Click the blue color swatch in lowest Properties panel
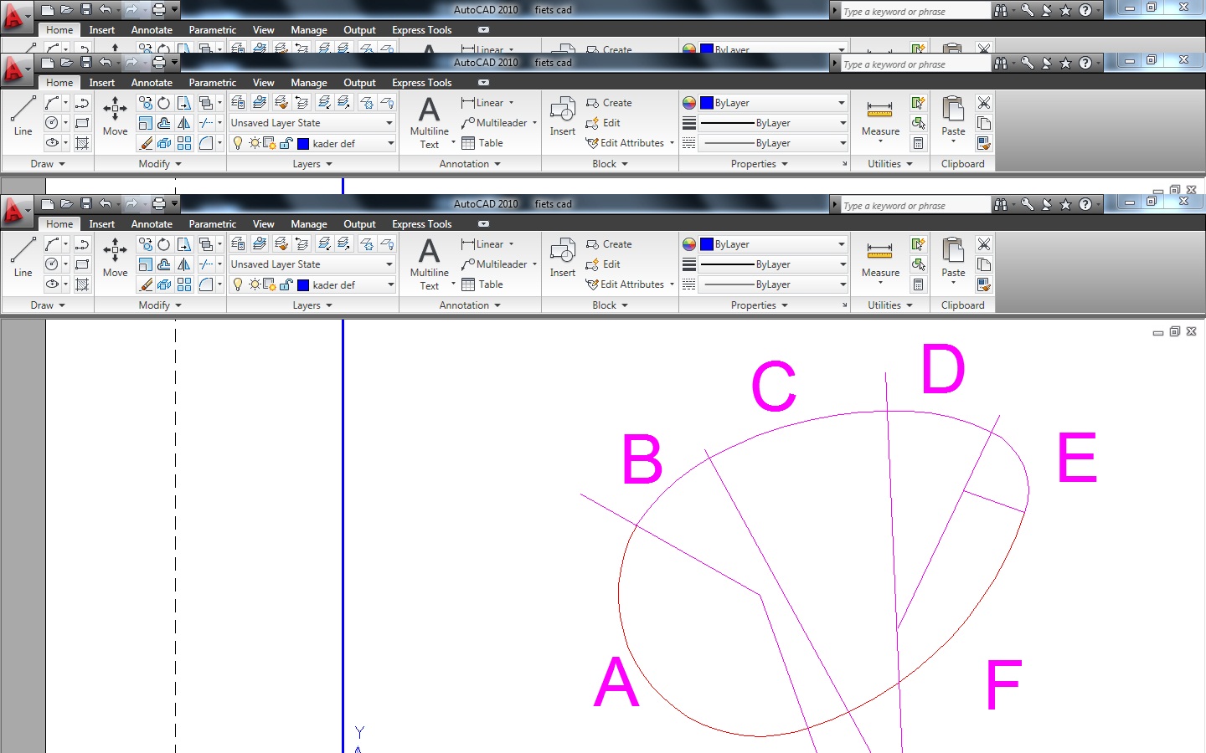This screenshot has width=1206, height=753. pos(707,244)
